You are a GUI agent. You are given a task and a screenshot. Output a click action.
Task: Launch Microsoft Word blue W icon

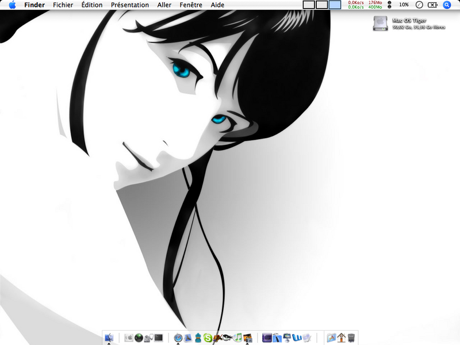pos(297,338)
